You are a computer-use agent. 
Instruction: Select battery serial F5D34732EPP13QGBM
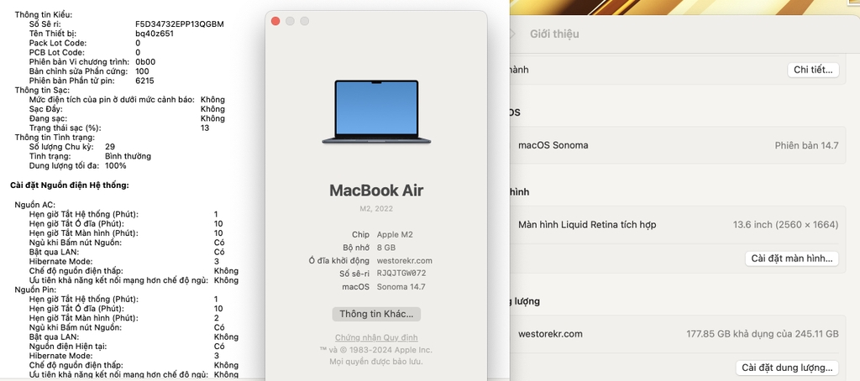180,24
